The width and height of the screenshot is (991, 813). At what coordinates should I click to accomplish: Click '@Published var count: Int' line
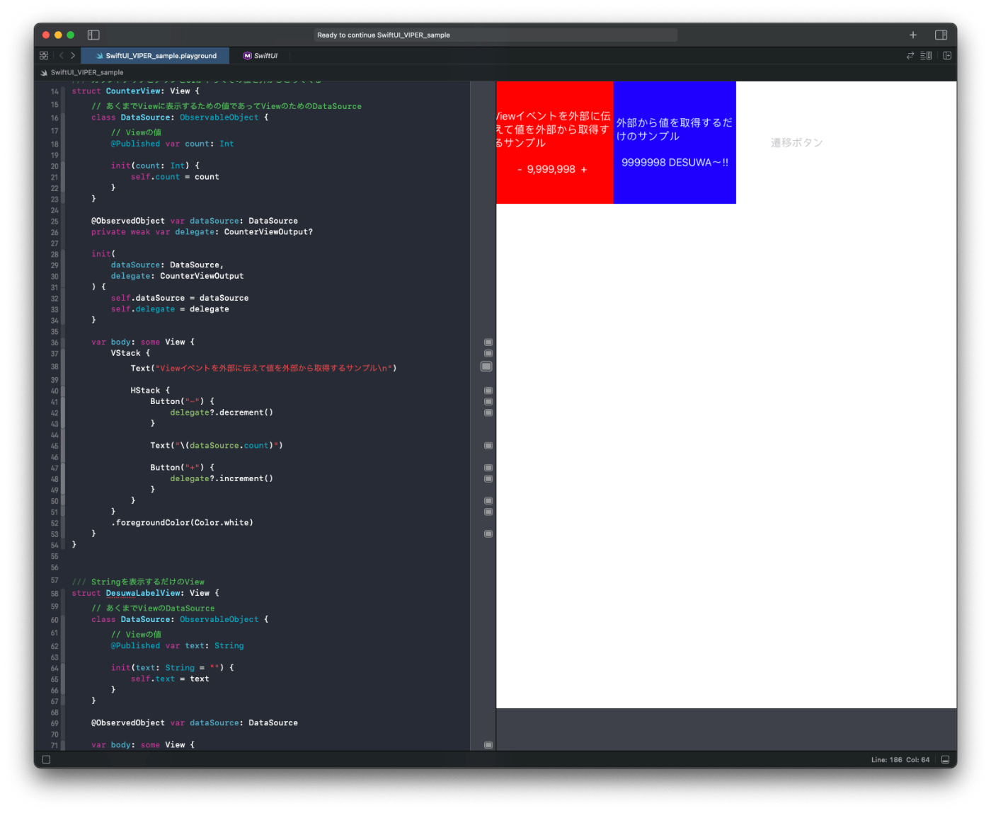(172, 144)
